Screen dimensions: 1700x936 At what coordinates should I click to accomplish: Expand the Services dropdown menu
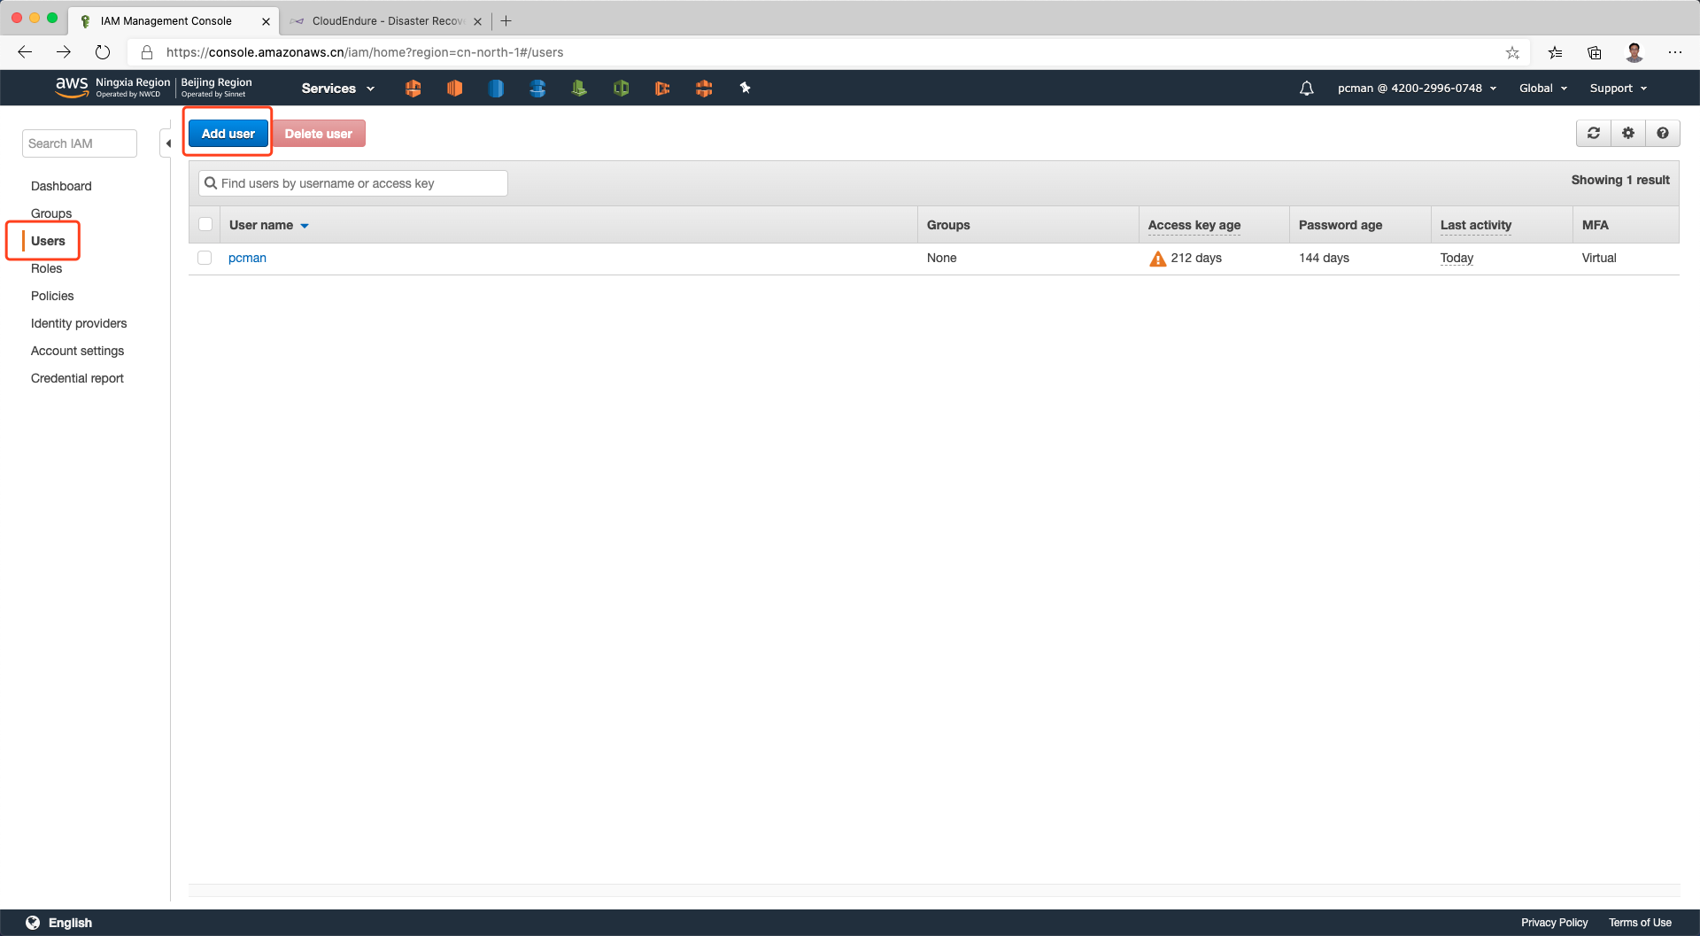click(x=337, y=89)
